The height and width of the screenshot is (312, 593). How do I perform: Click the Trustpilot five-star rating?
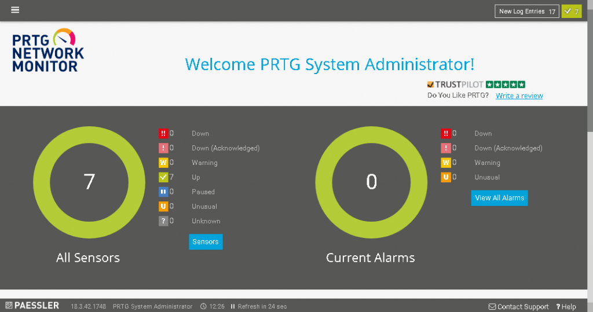(505, 85)
